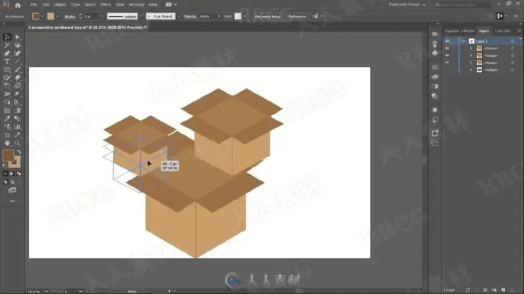Activate the Hand tool
524x294 pixels.
pos(7,143)
